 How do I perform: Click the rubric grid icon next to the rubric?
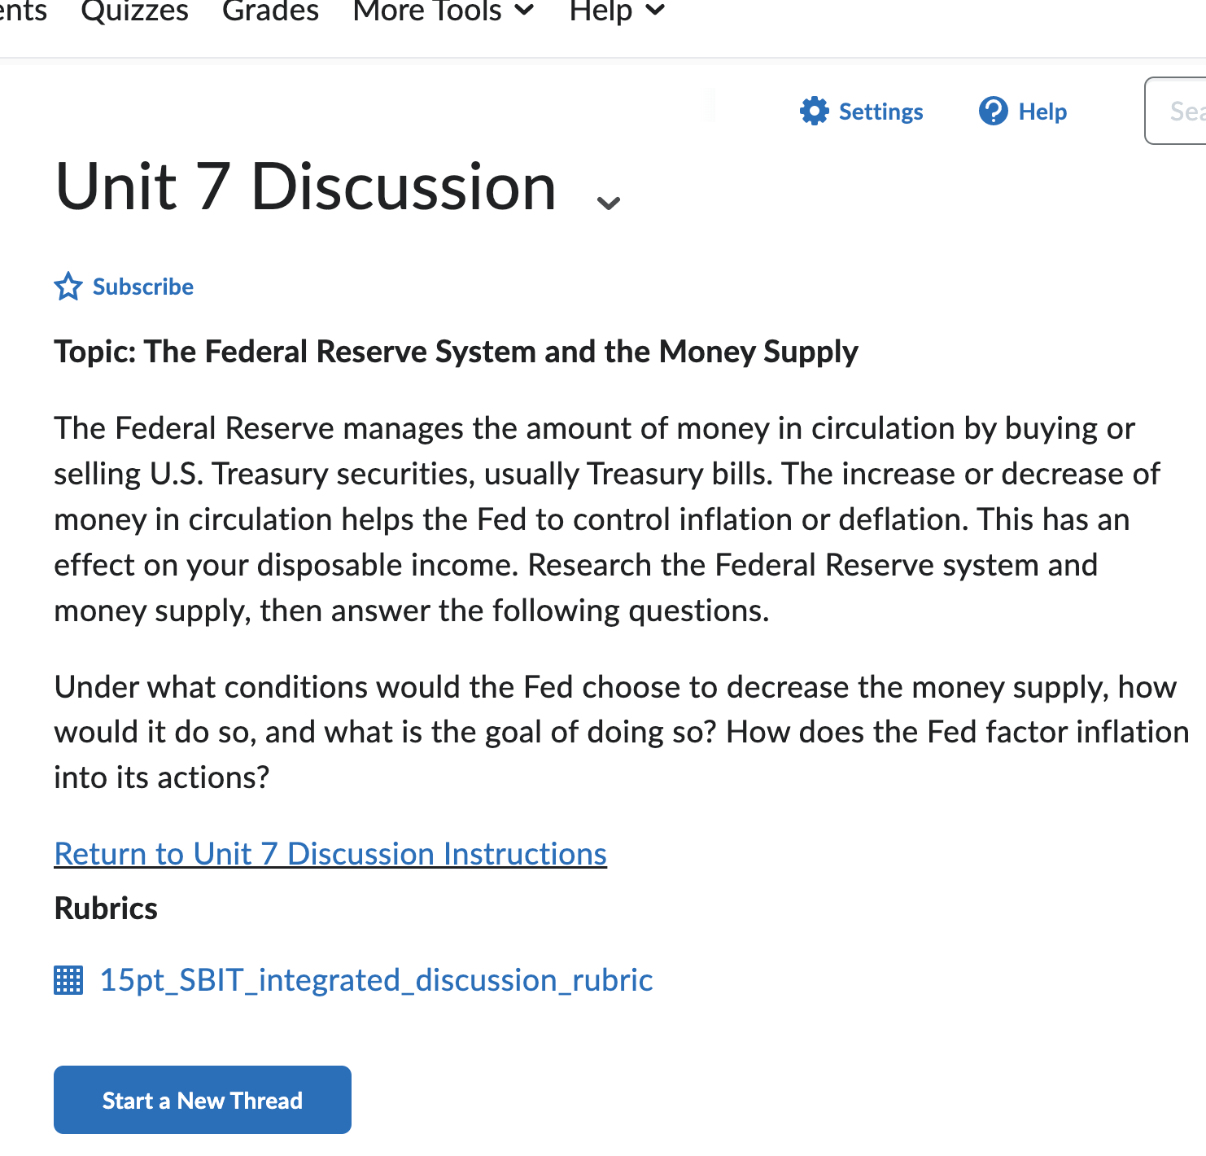[69, 980]
